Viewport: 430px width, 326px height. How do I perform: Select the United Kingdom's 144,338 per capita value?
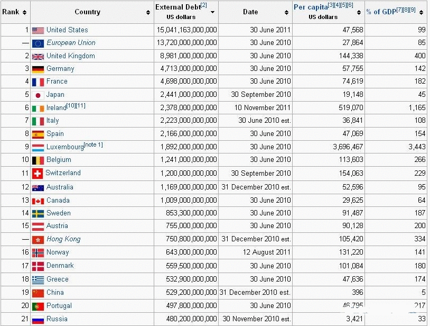pyautogui.click(x=351, y=56)
